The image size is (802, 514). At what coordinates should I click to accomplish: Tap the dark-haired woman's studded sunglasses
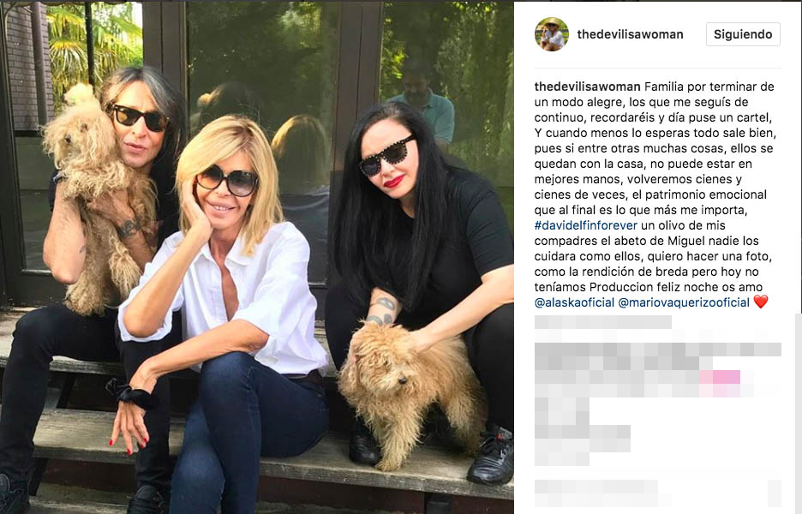(386, 156)
